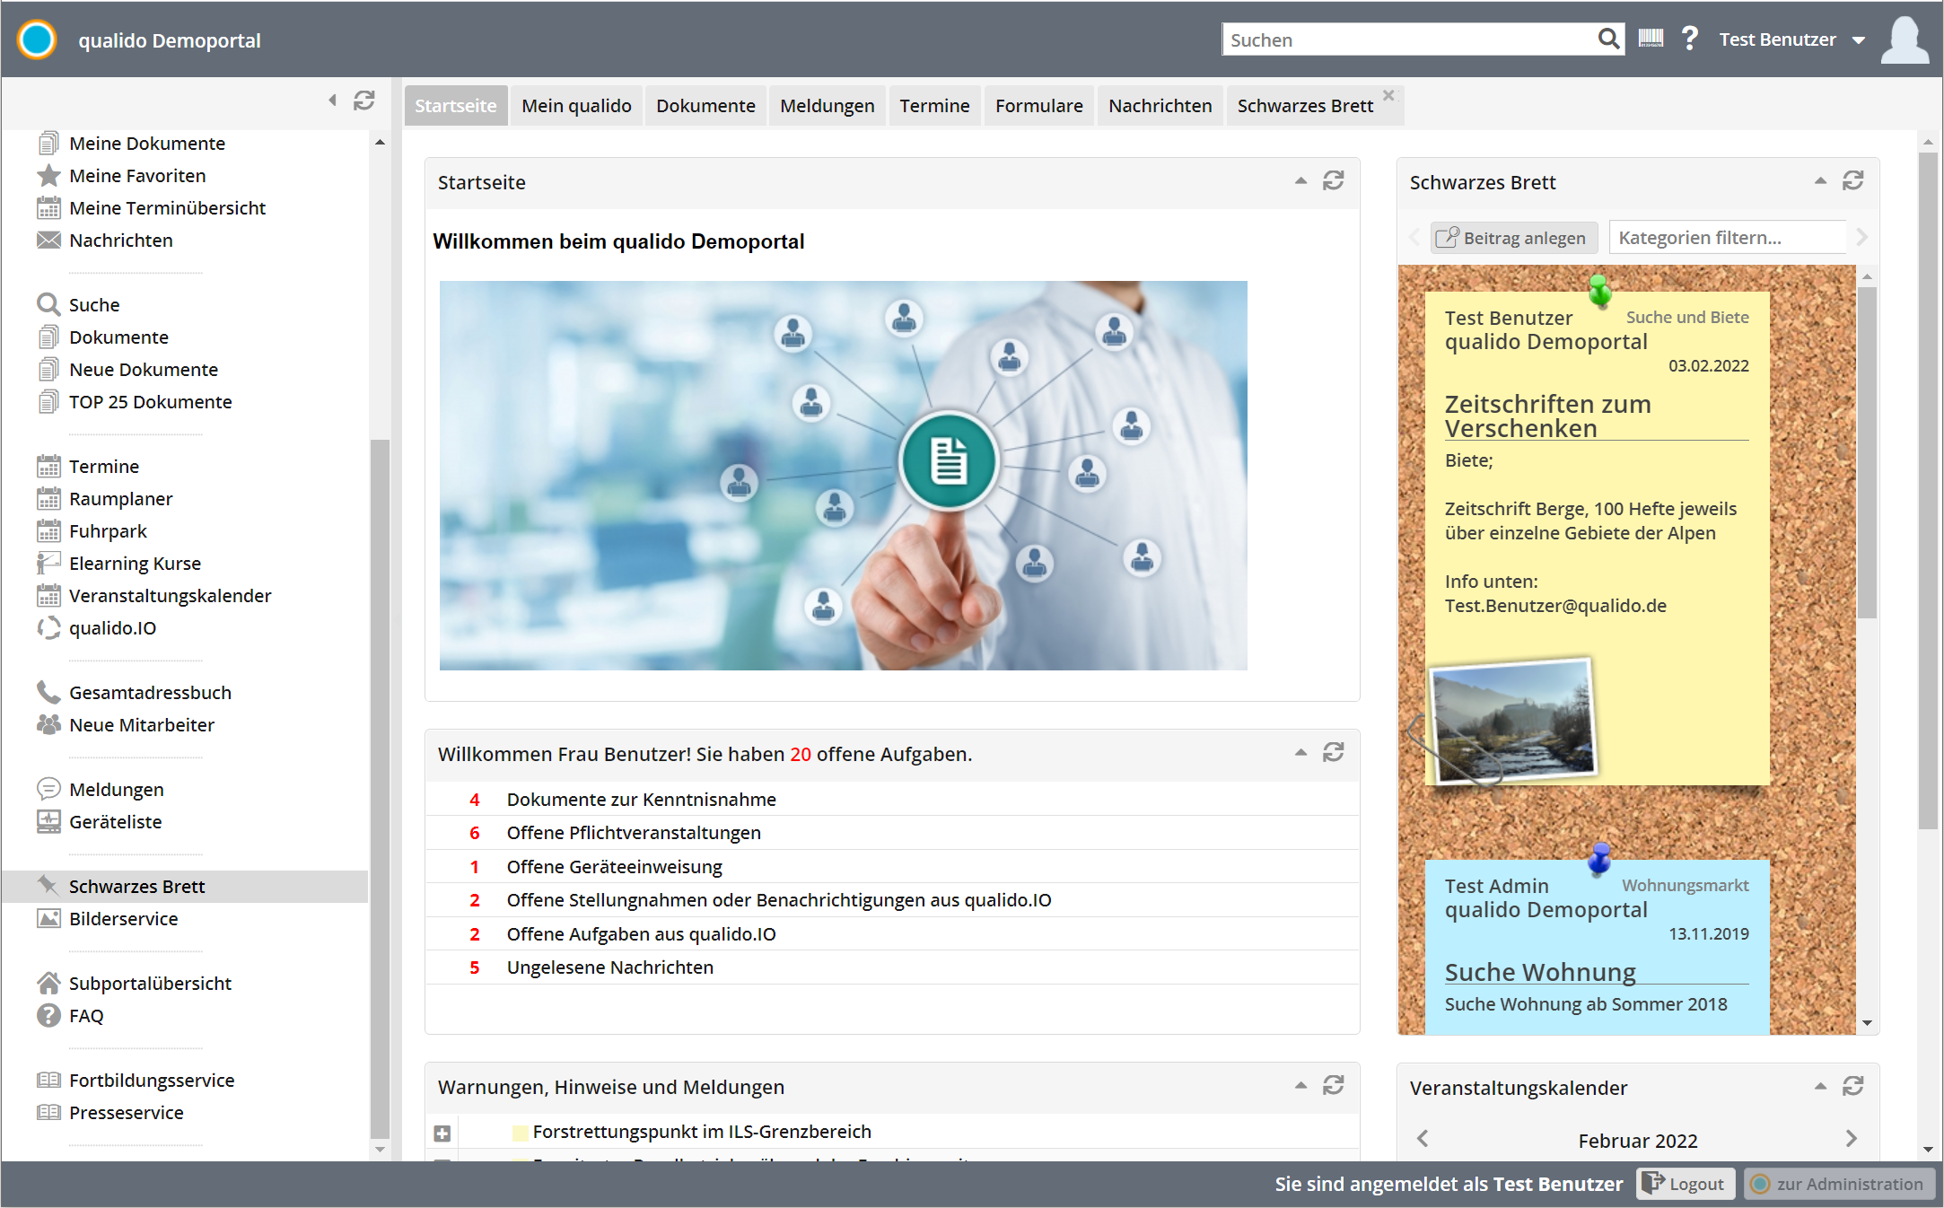This screenshot has width=1944, height=1208.
Task: Refresh the sidebar navigation
Action: (x=363, y=101)
